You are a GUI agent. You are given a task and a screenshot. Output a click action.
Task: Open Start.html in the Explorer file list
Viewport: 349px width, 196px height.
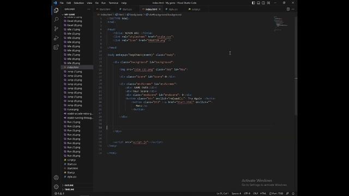77,168
